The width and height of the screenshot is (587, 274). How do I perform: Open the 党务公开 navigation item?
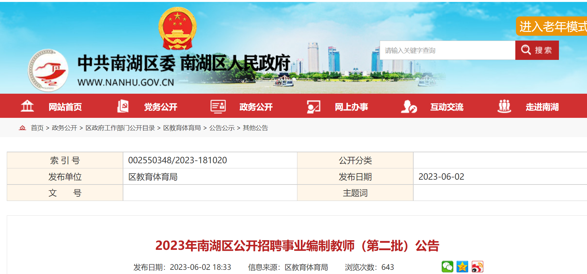161,107
